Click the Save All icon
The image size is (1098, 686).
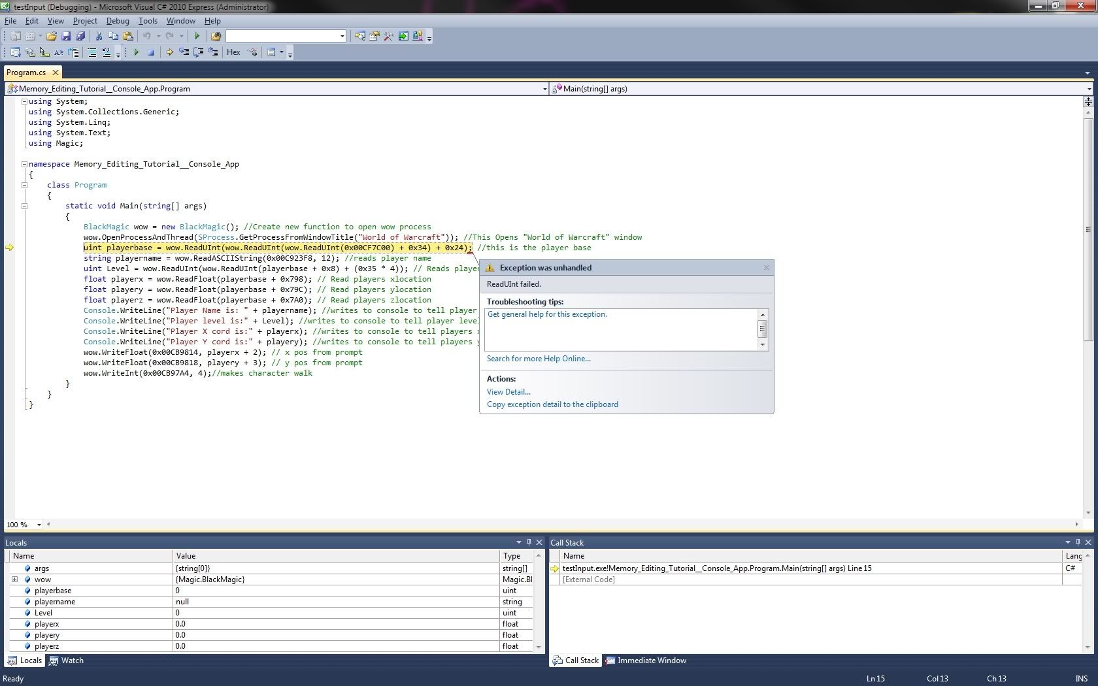80,36
